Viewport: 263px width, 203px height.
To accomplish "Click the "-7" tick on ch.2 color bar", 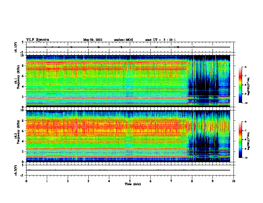I will [245, 131].
